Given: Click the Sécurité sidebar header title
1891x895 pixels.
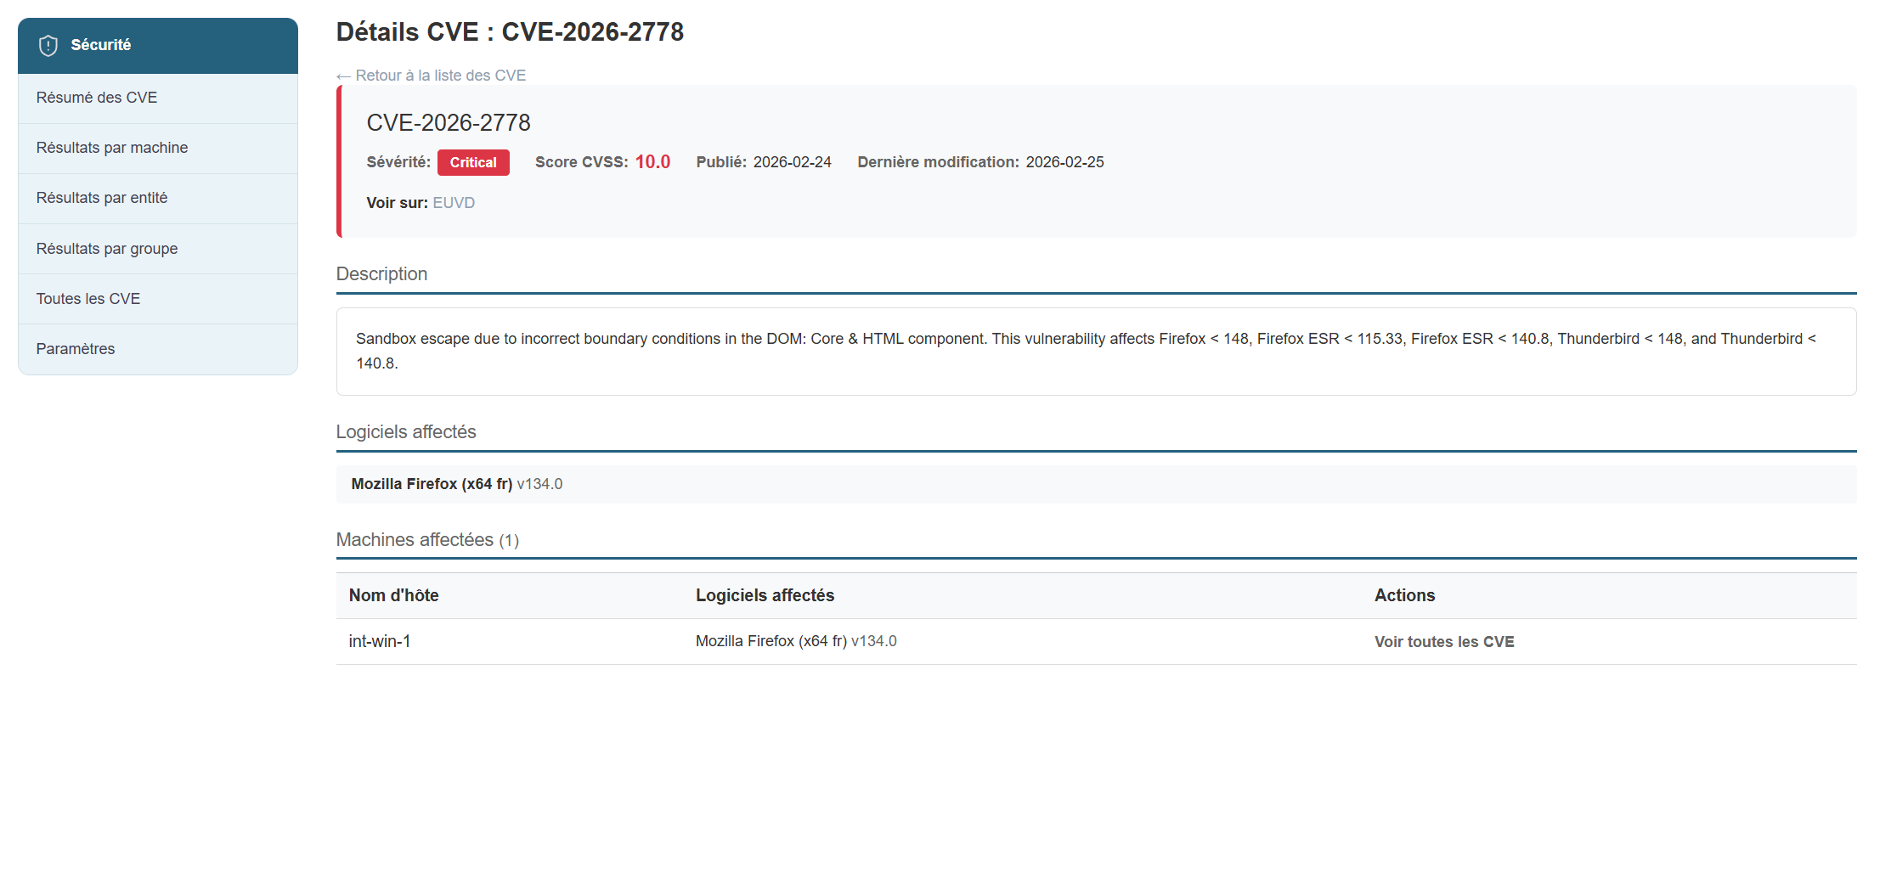Looking at the screenshot, I should [x=101, y=45].
